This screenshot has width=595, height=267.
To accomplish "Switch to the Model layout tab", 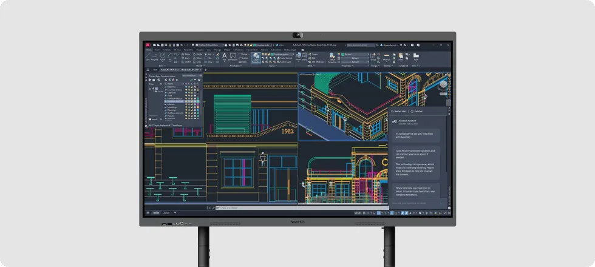I will click(x=156, y=213).
